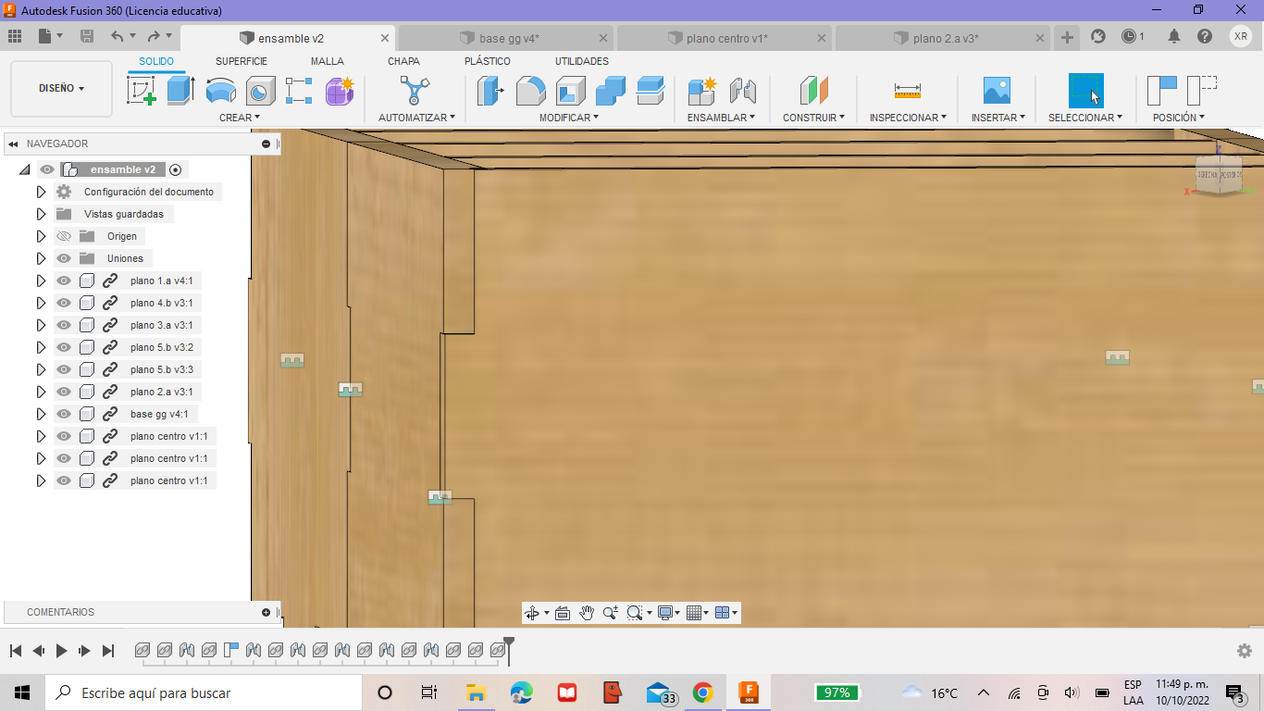Open the CREAR dropdown menu
The height and width of the screenshot is (711, 1264).
point(240,118)
